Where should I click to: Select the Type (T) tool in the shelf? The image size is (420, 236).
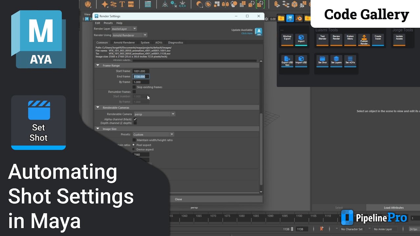click(x=122, y=4)
